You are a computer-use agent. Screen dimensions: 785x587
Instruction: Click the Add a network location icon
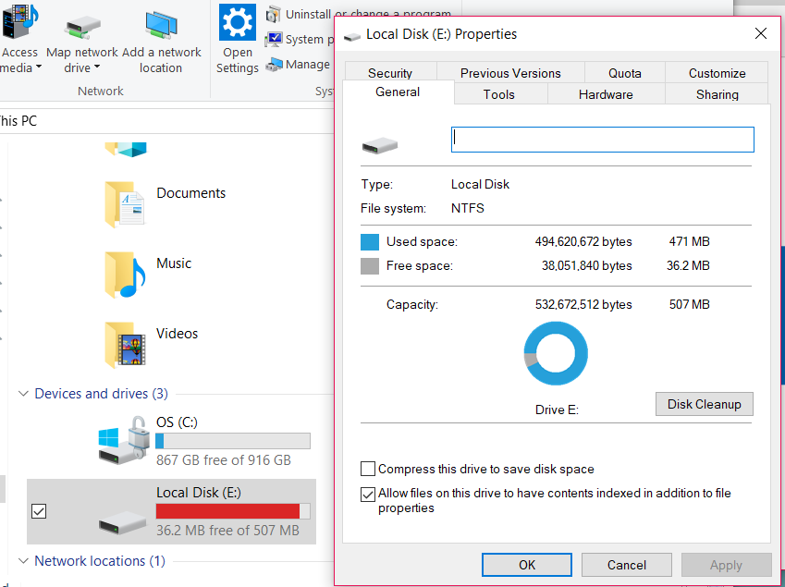pos(161,24)
